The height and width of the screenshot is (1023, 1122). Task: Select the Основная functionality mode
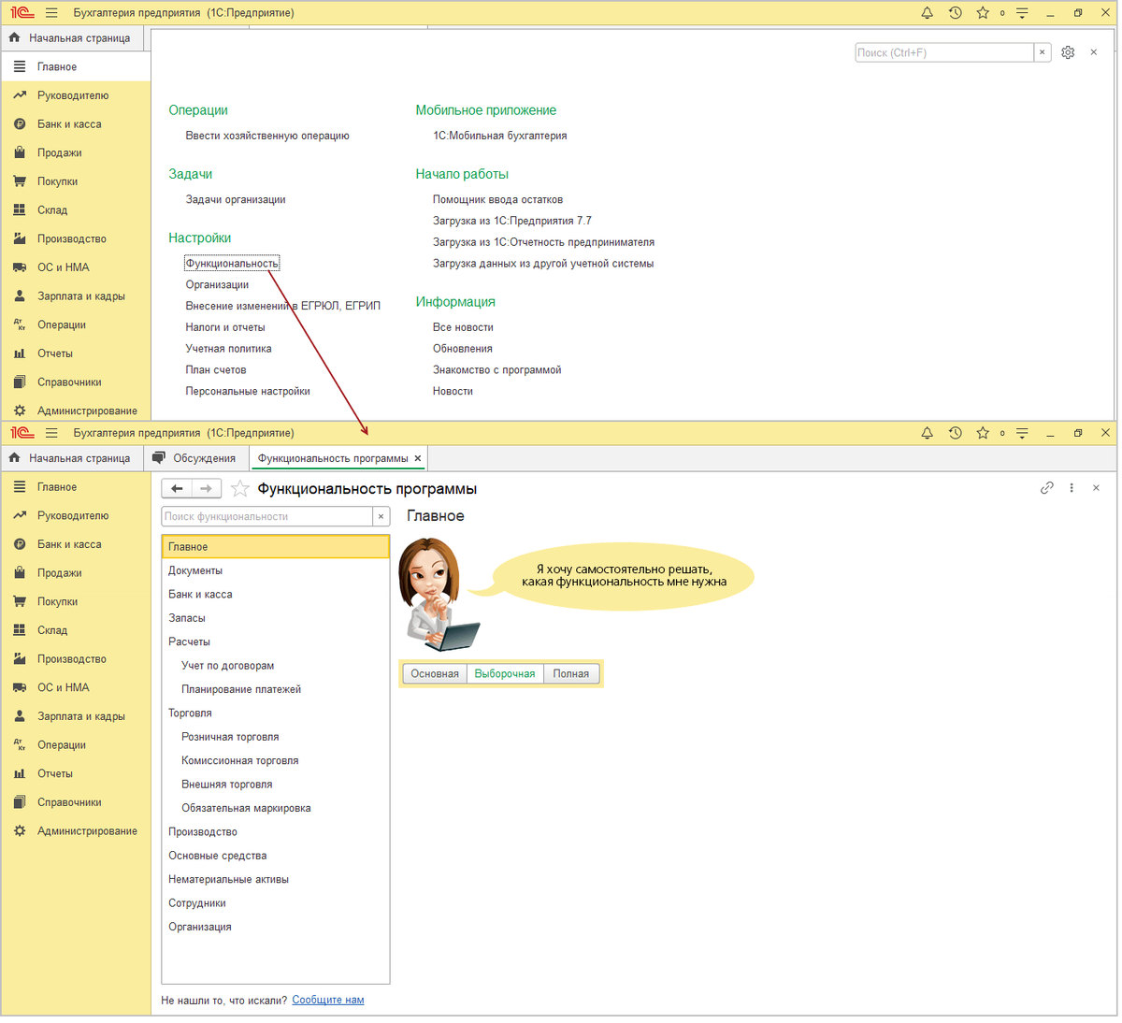(x=435, y=673)
